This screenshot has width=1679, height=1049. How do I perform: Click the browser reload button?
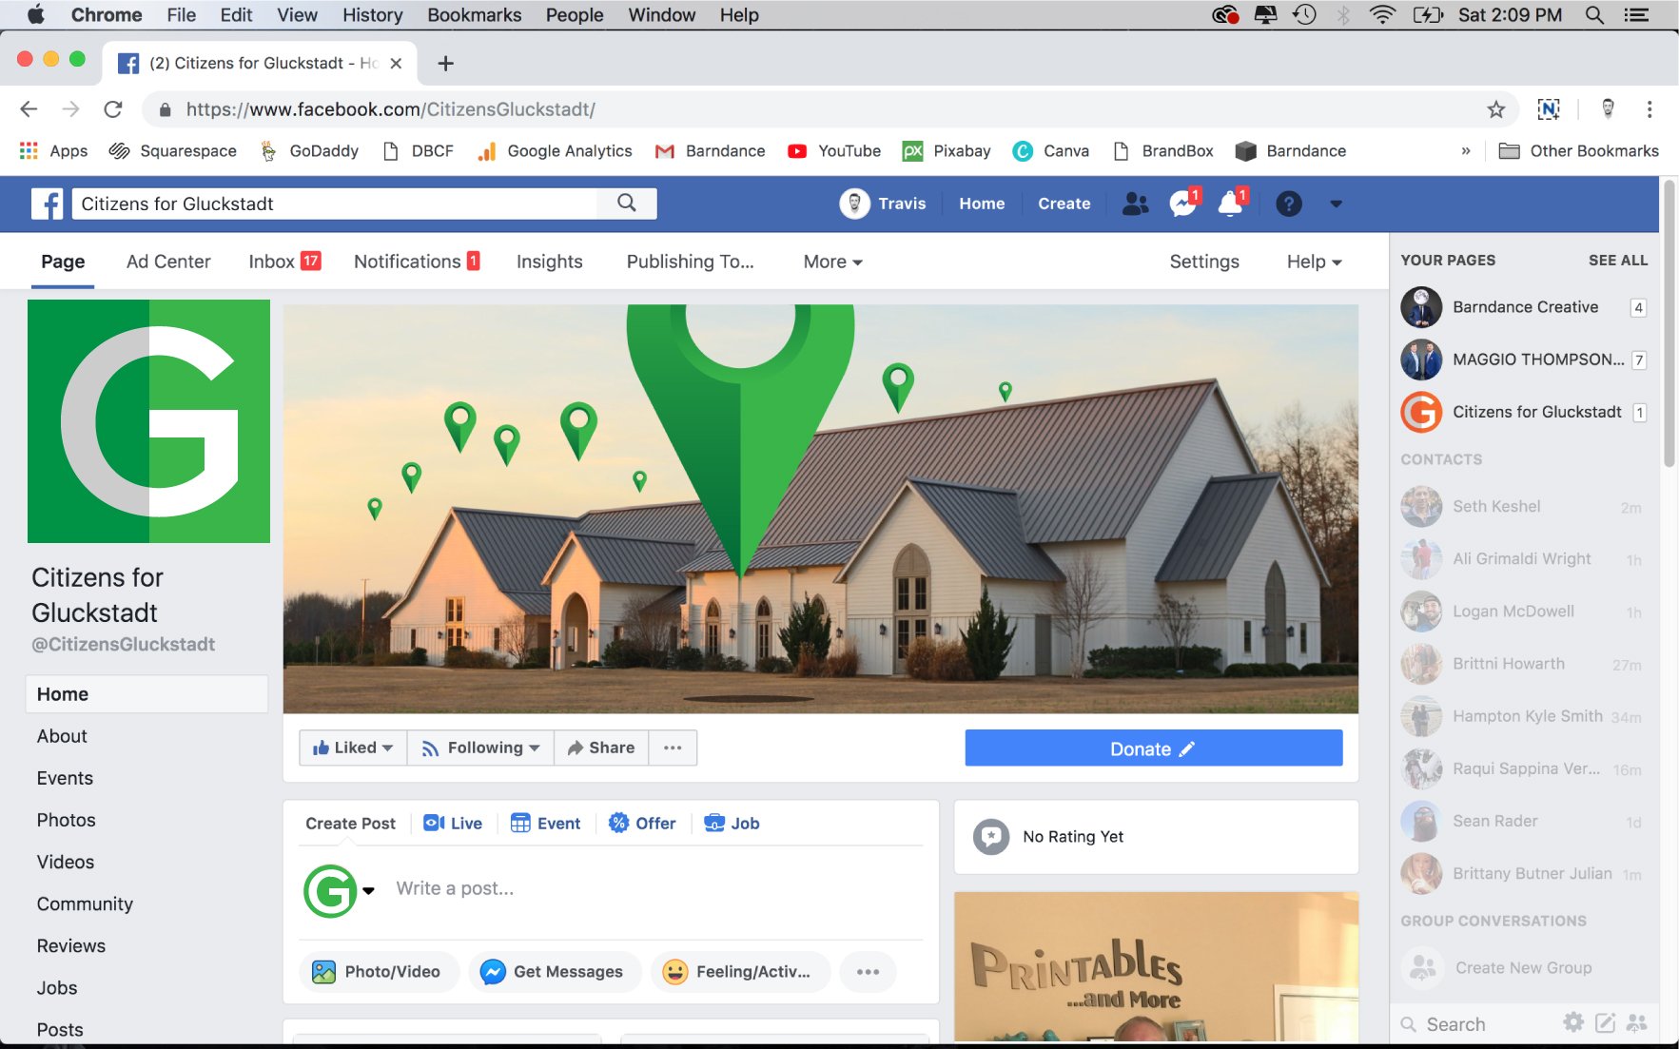pos(113,109)
